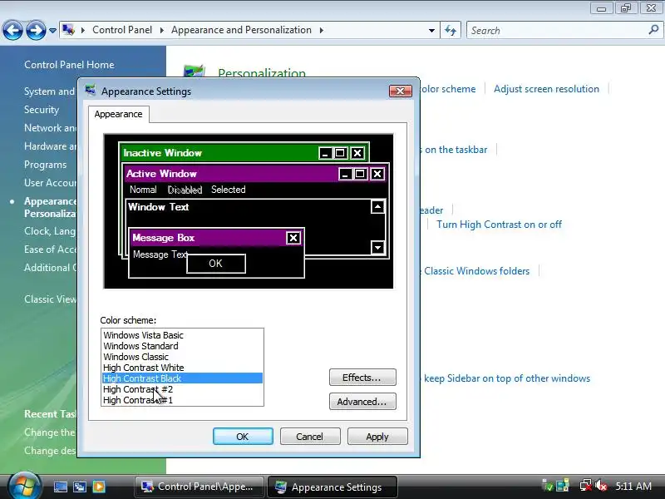Click close icon in Inactive Window preview
Screen dimensions: 665x499
[x=357, y=153]
